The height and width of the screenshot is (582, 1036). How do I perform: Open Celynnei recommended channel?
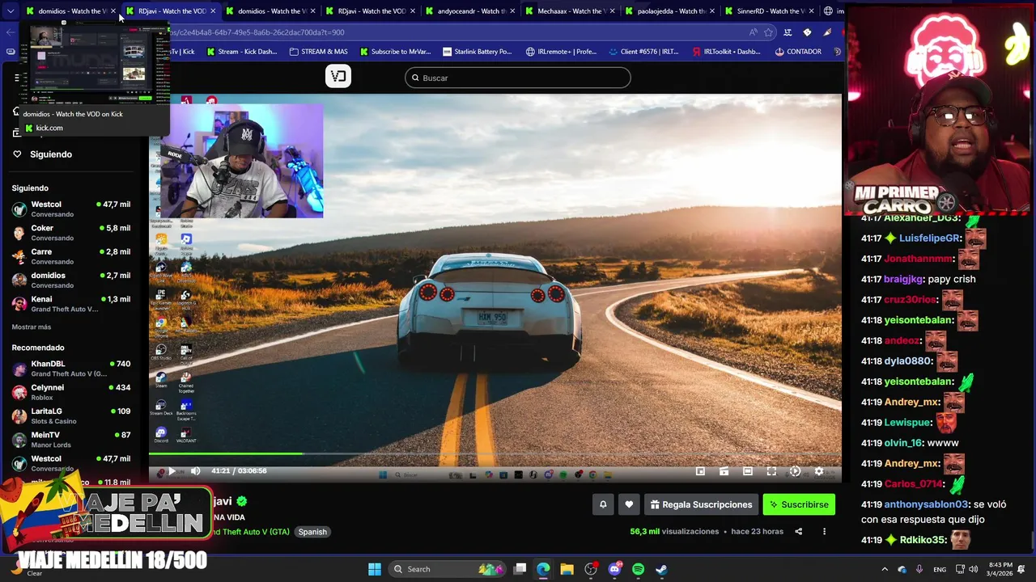(x=71, y=392)
